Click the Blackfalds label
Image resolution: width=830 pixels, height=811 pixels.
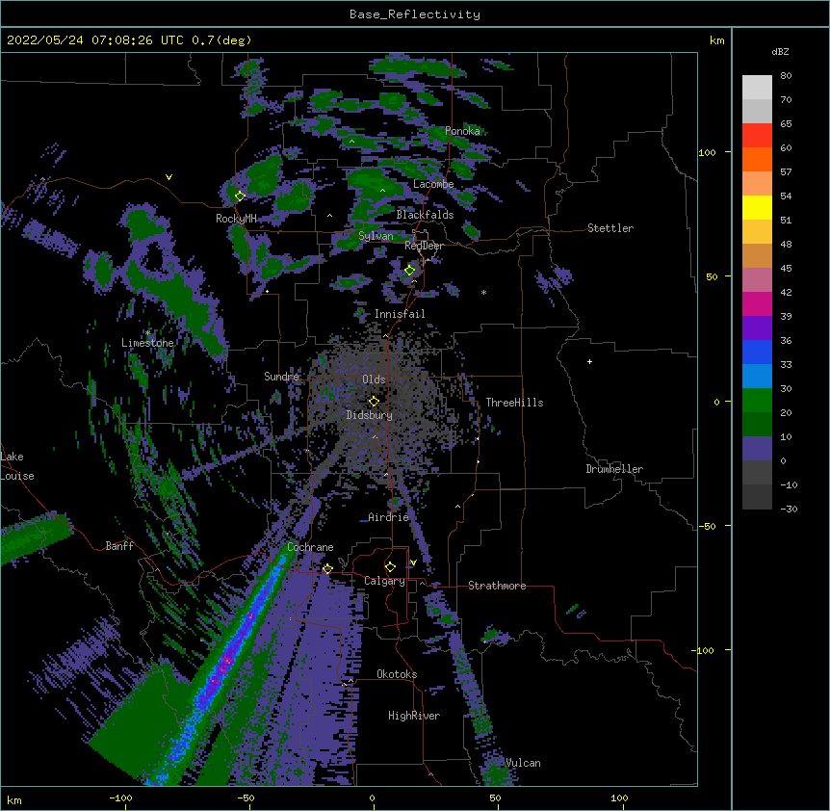pyautogui.click(x=425, y=215)
